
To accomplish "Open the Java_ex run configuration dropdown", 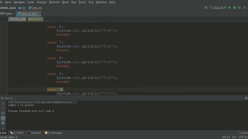I will coord(218,8).
